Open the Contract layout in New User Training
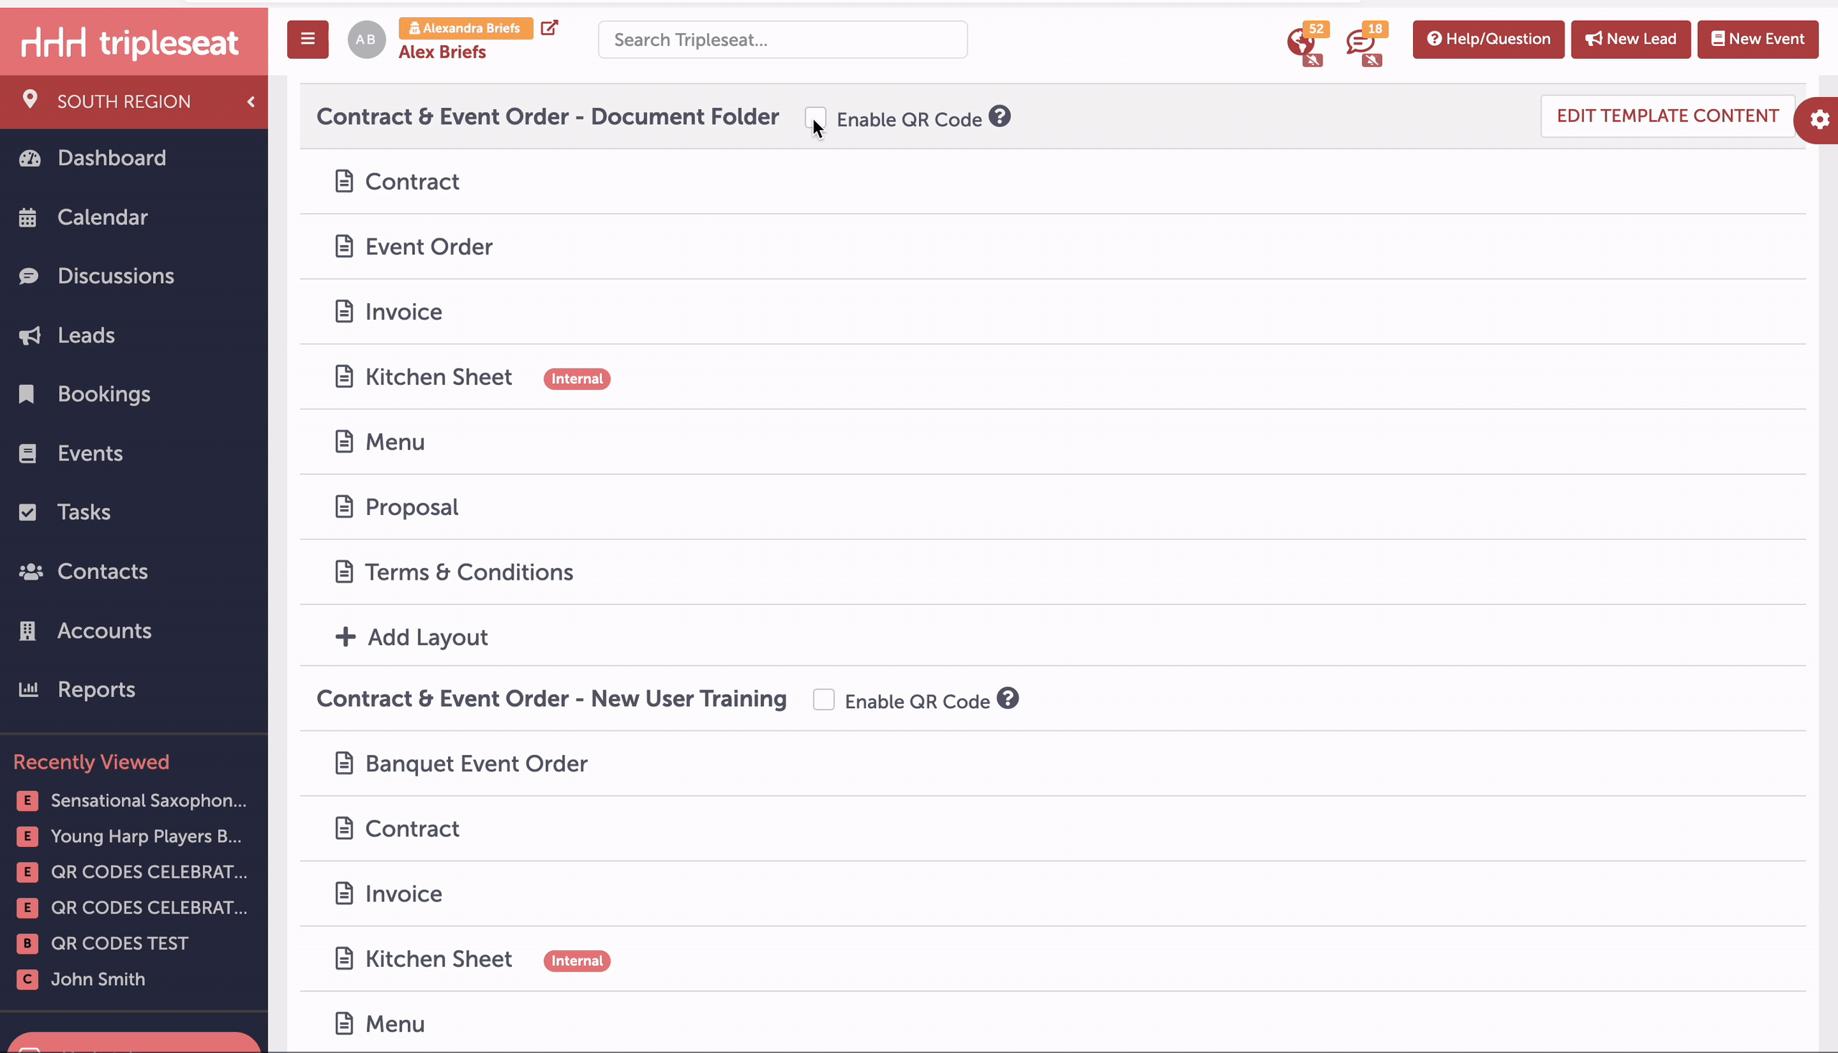 point(1053,828)
